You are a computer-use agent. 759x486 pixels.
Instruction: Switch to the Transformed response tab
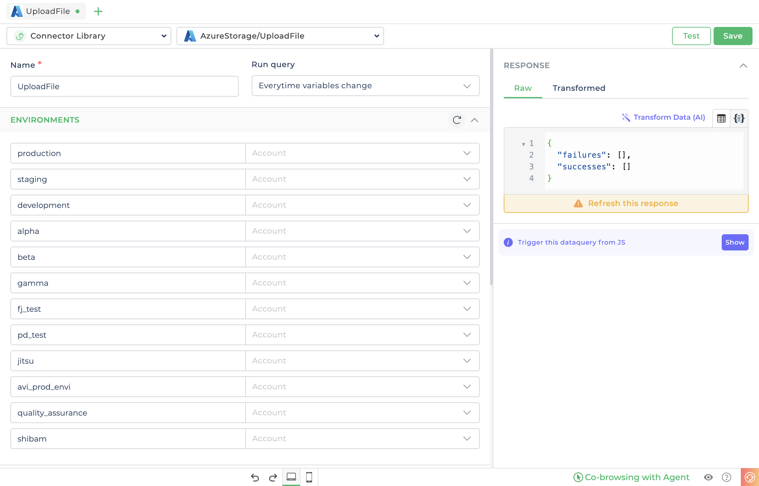[579, 88]
